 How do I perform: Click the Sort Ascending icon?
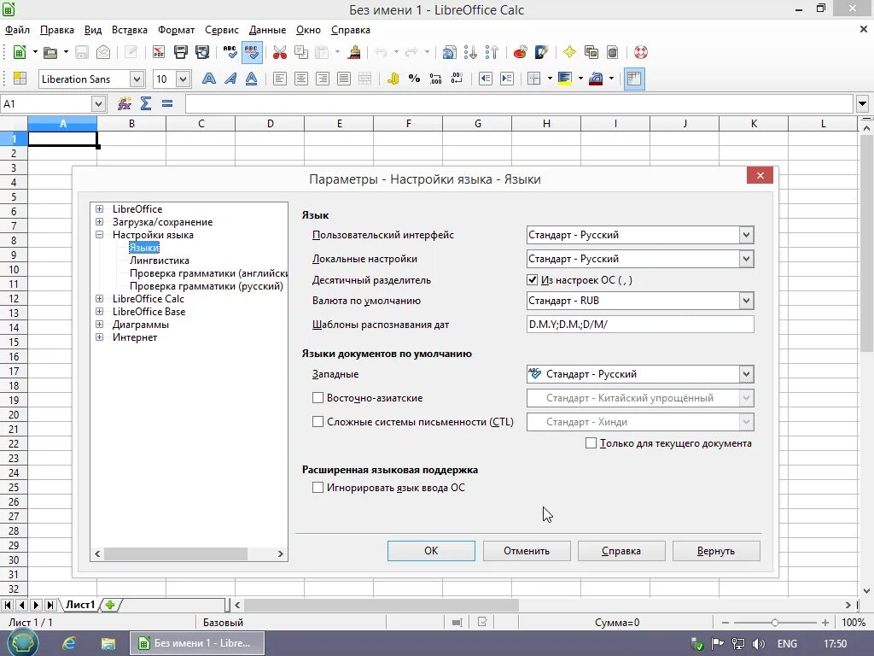470,52
